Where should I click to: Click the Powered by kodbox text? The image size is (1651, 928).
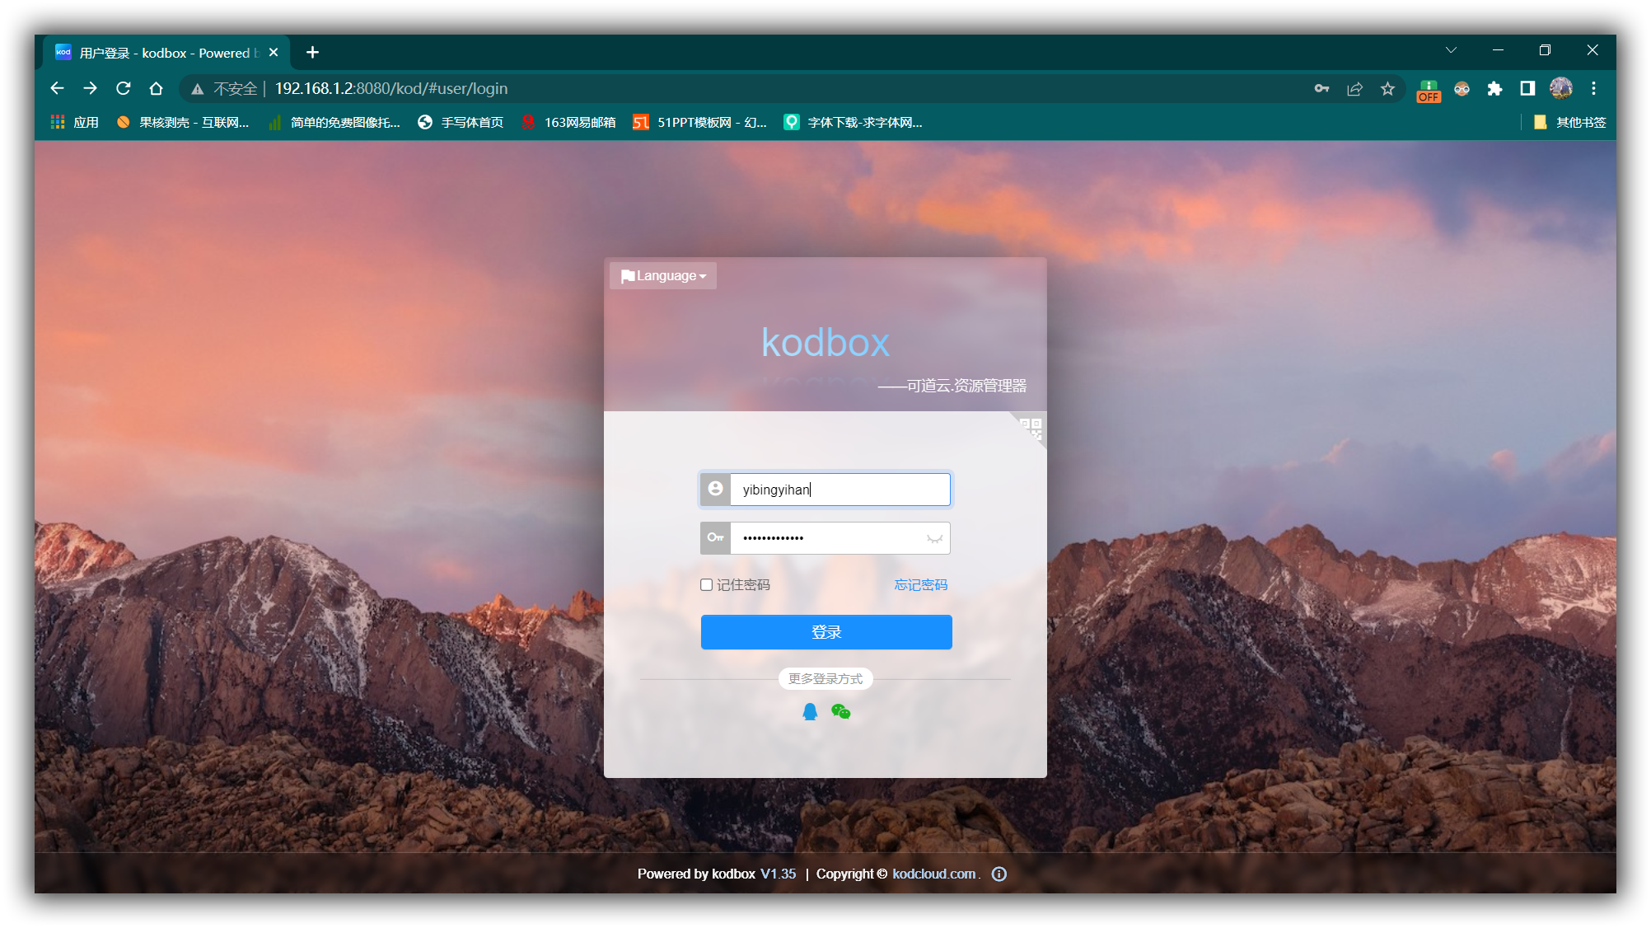[696, 874]
